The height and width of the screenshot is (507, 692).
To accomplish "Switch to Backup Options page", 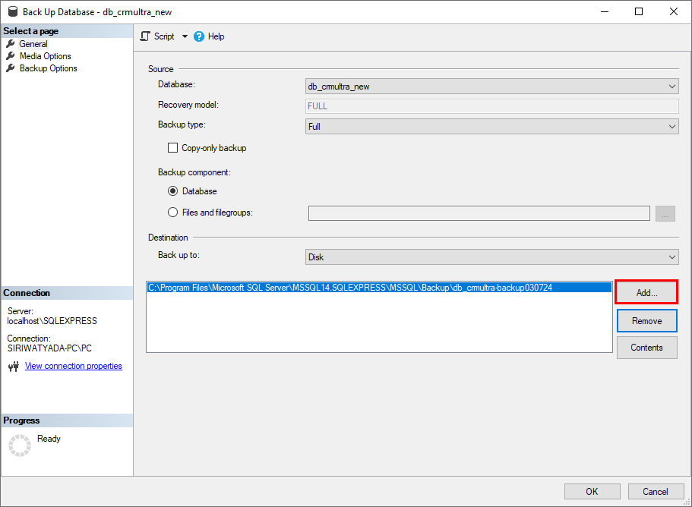I will point(48,68).
